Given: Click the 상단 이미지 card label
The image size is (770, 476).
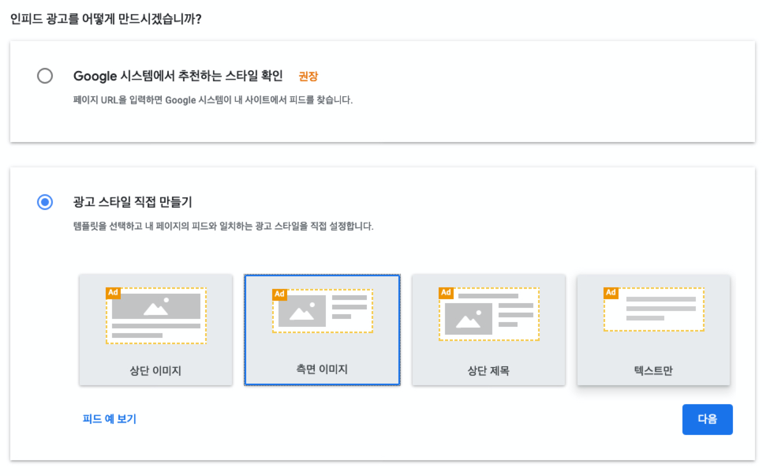Looking at the screenshot, I should [155, 371].
